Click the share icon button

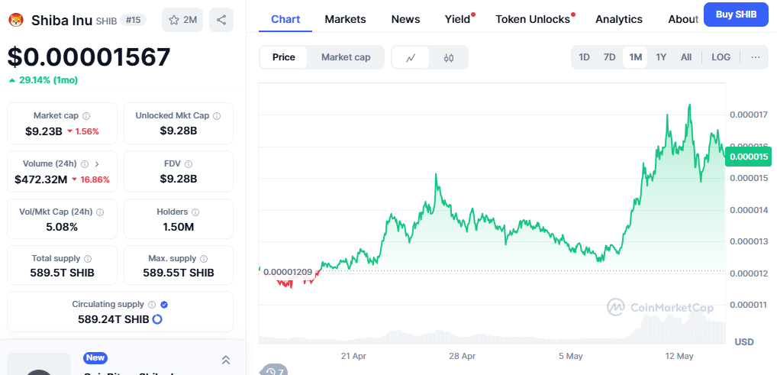click(x=221, y=20)
